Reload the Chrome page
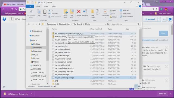This screenshot has height=98, width=174. pos(12,9)
